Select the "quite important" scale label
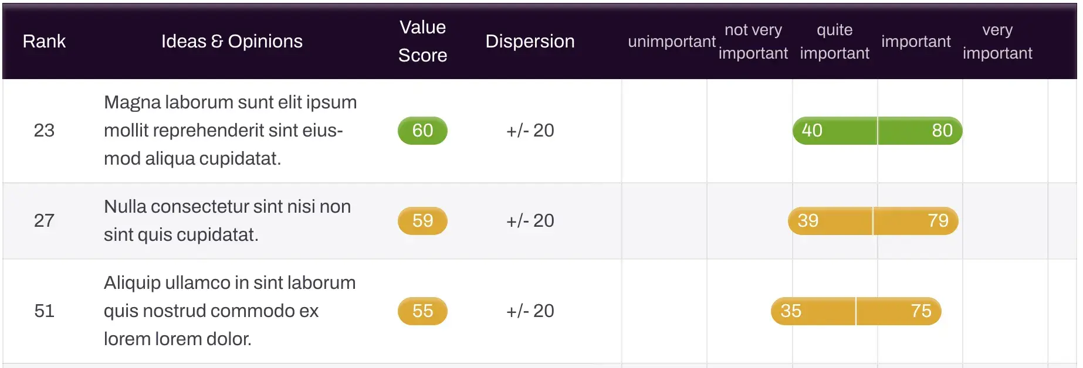Image resolution: width=1083 pixels, height=368 pixels. pyautogui.click(x=834, y=42)
